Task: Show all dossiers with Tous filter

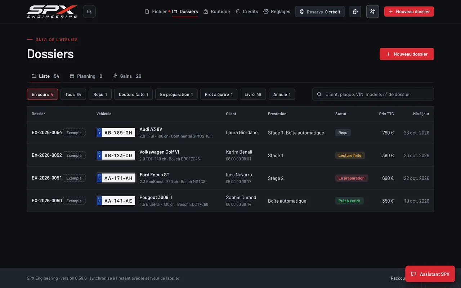Action: [73, 94]
